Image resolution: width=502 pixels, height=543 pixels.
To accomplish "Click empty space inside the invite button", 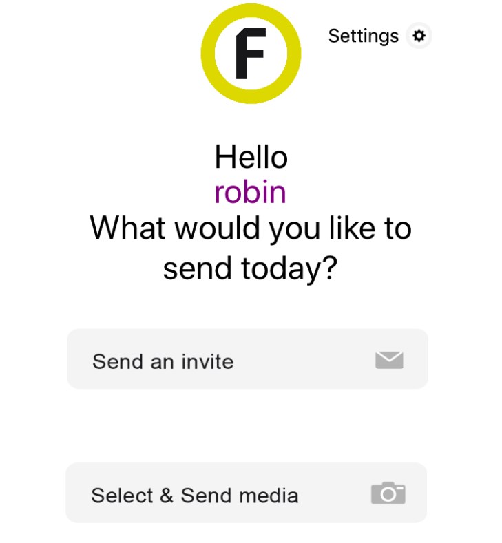I will click(303, 360).
